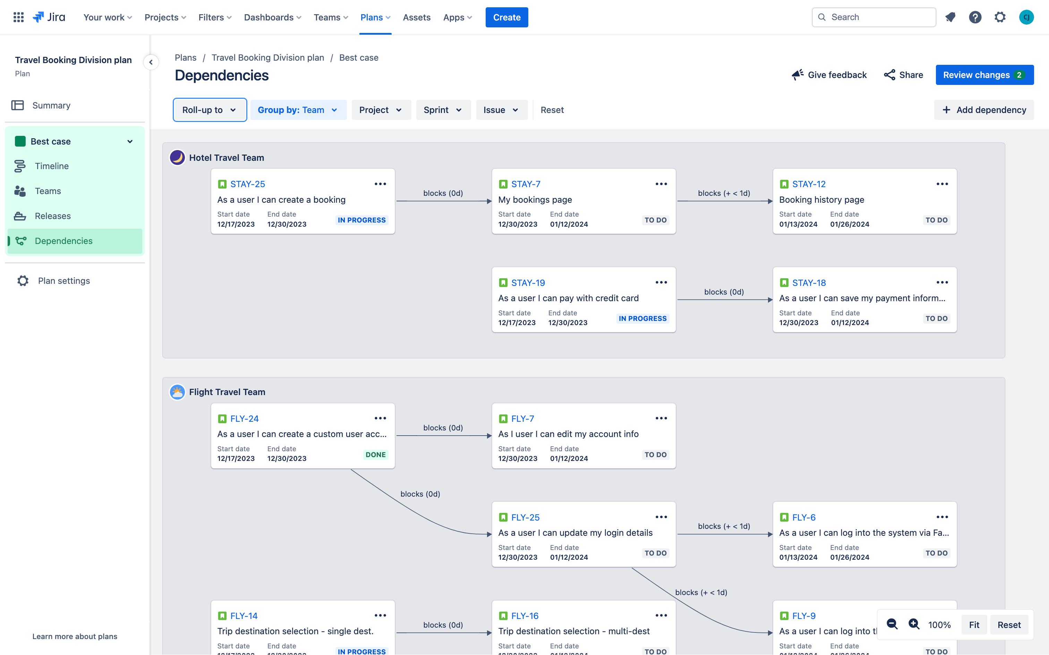Click the Dependencies sidebar icon
This screenshot has height=655, width=1049.
click(21, 242)
